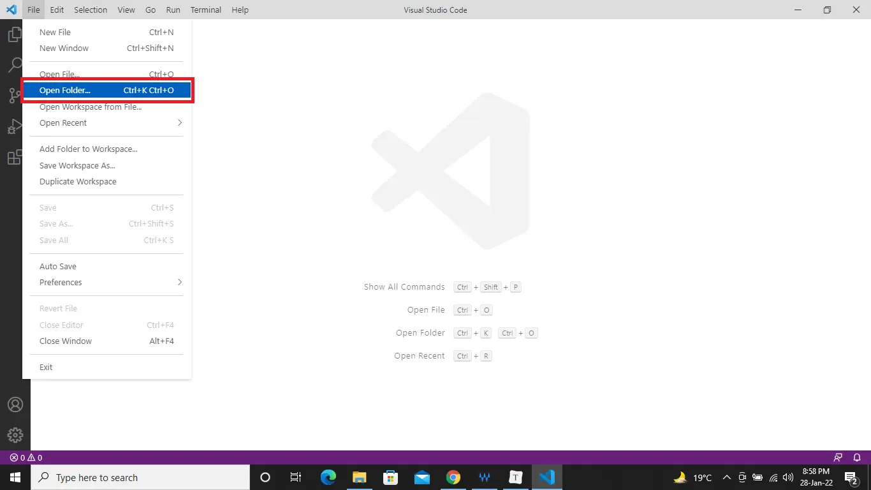
Task: Click the notifications bell in status bar
Action: 857,457
